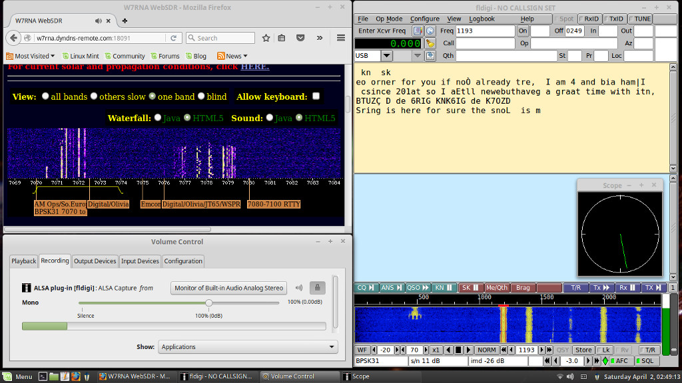The width and height of the screenshot is (682, 383).
Task: Open the Firefox hamburger menu
Action: click(x=341, y=38)
